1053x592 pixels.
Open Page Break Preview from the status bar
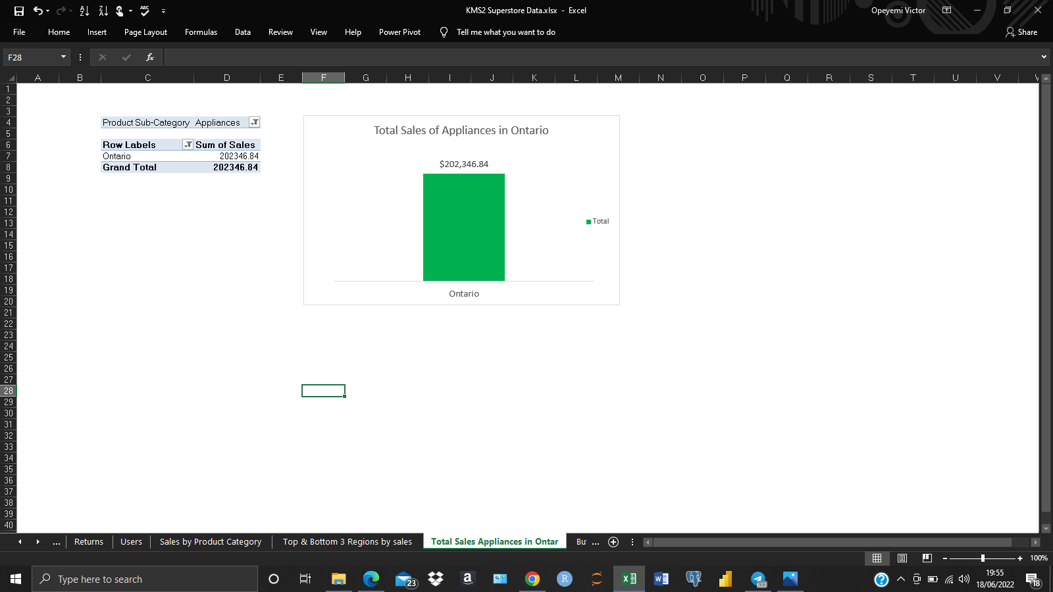[x=926, y=558]
